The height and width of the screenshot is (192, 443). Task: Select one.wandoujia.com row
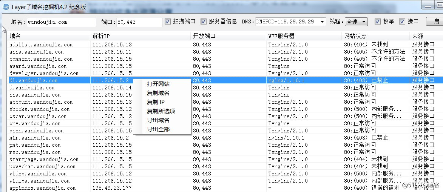point(225,124)
